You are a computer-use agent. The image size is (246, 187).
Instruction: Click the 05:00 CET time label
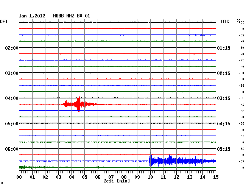(x=12, y=124)
